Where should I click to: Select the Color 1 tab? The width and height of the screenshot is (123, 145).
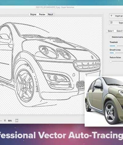tap(111, 31)
